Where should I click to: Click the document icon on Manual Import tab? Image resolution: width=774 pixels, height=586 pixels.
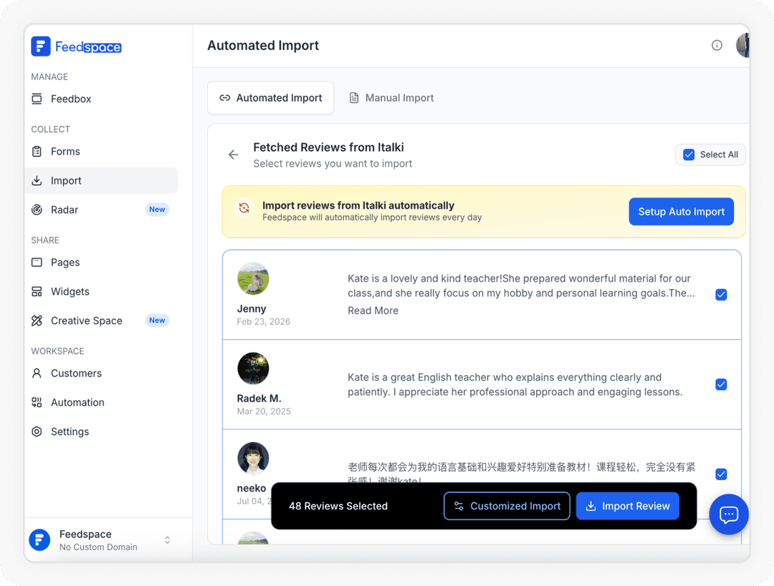pos(354,97)
